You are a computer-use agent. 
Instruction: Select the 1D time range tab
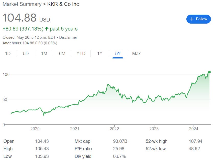pyautogui.click(x=8, y=54)
